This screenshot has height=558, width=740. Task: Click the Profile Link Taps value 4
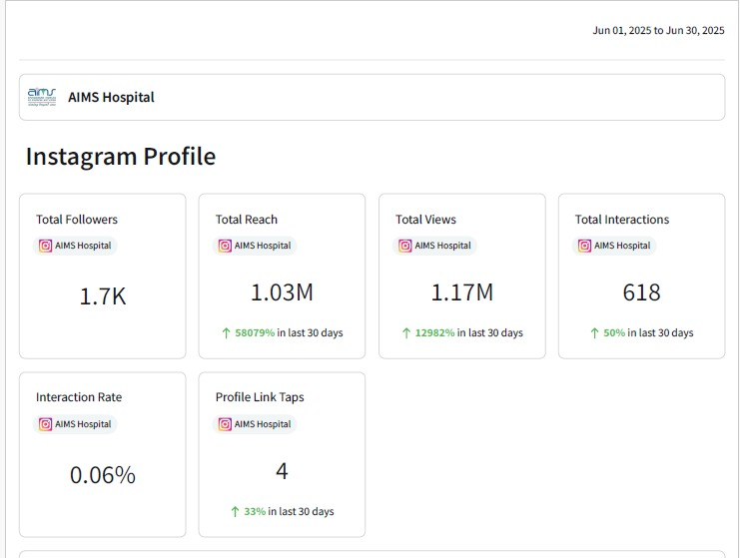coord(282,471)
